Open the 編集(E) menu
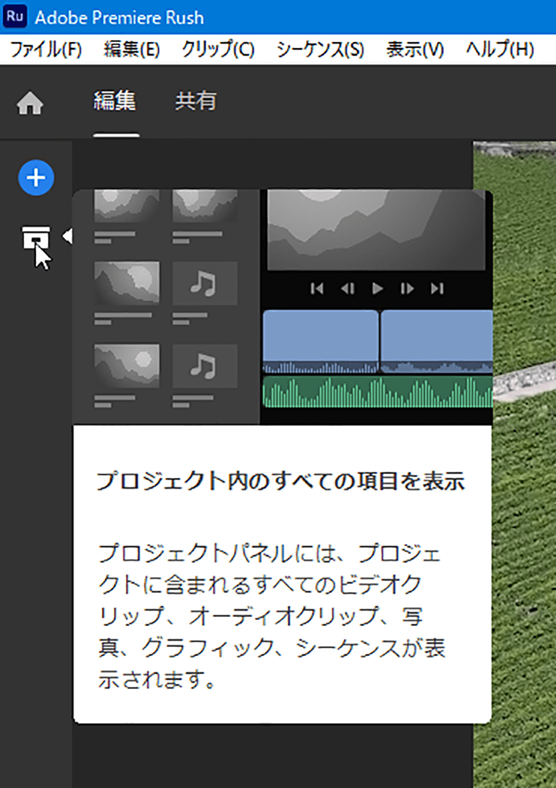The image size is (556, 788). (x=132, y=50)
